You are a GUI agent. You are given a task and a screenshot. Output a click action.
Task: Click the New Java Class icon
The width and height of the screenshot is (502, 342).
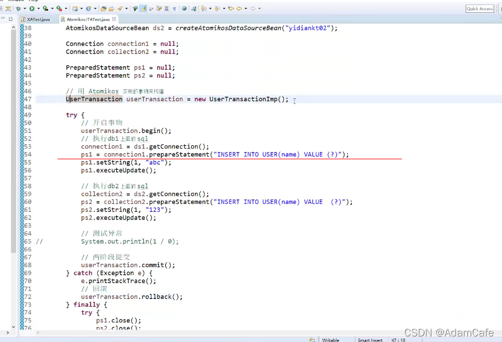(x=89, y=8)
